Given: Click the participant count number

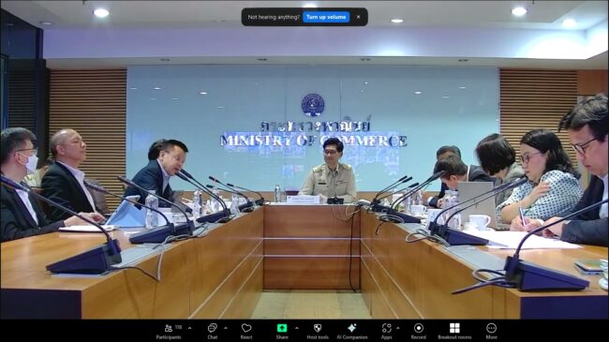Looking at the screenshot, I should [178, 327].
